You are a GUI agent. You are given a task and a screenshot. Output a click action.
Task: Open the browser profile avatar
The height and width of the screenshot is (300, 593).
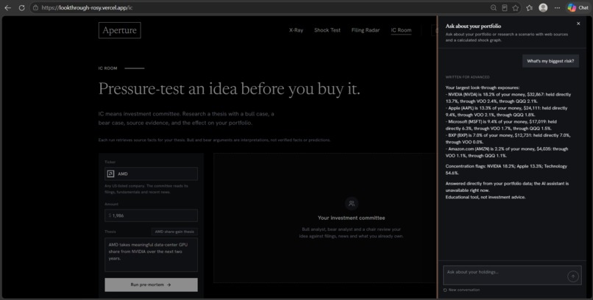tap(543, 7)
